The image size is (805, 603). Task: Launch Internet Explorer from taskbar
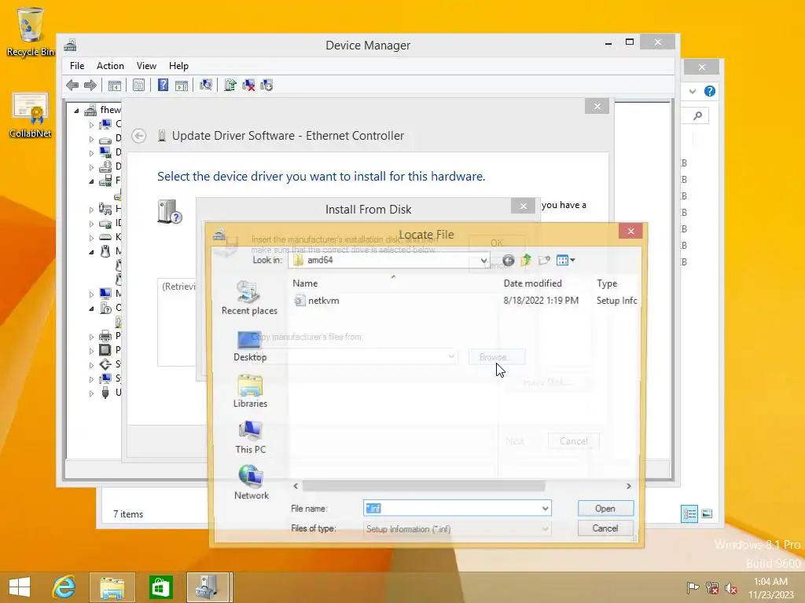[x=64, y=587]
